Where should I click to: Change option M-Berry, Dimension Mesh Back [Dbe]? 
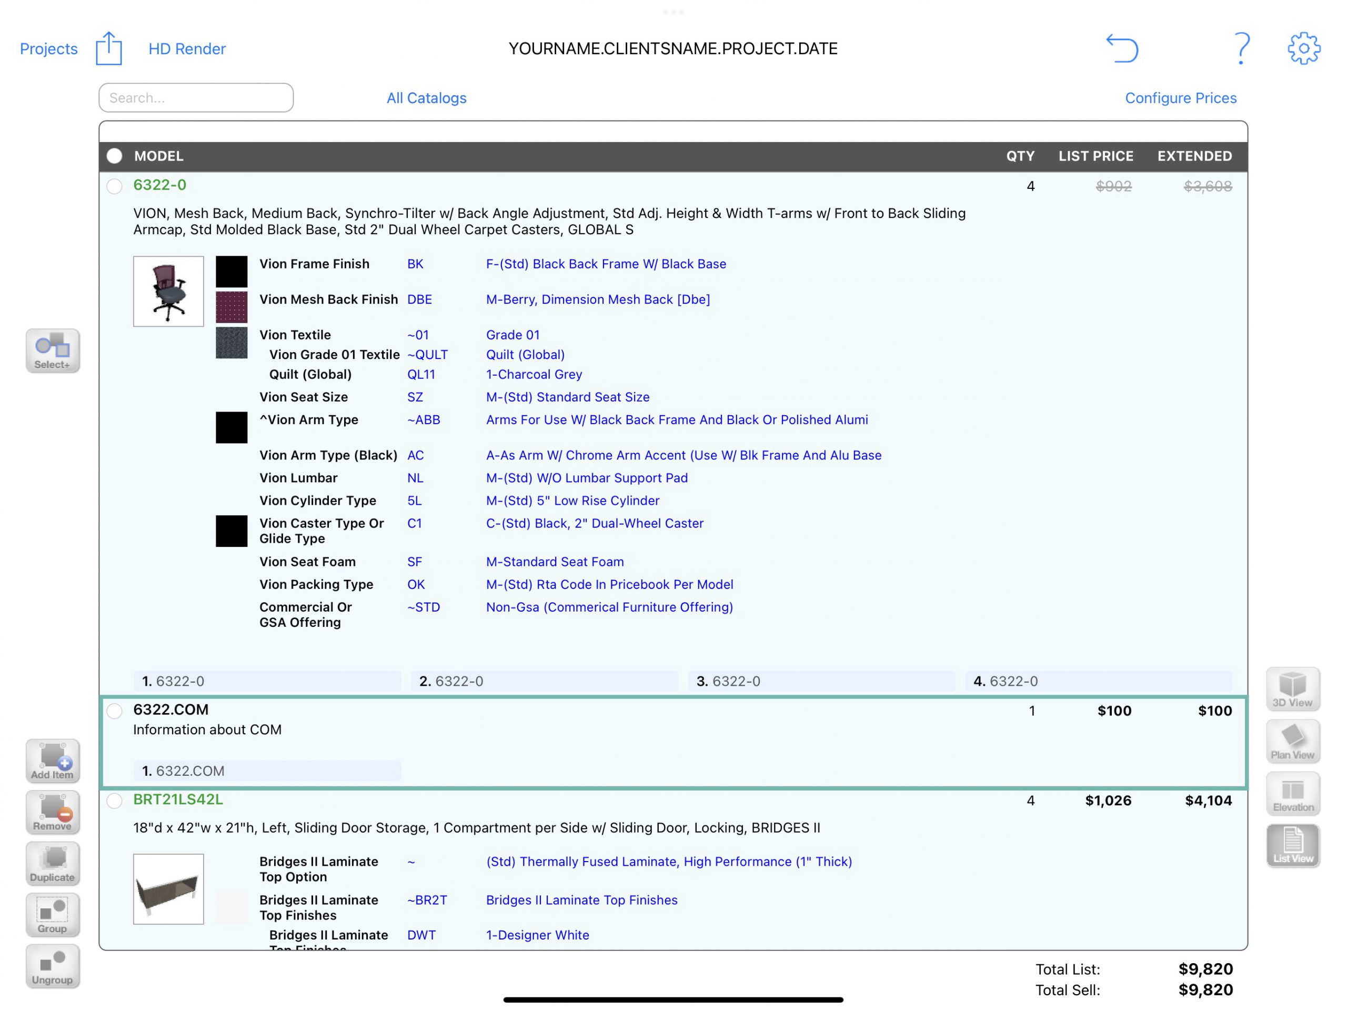tap(598, 299)
